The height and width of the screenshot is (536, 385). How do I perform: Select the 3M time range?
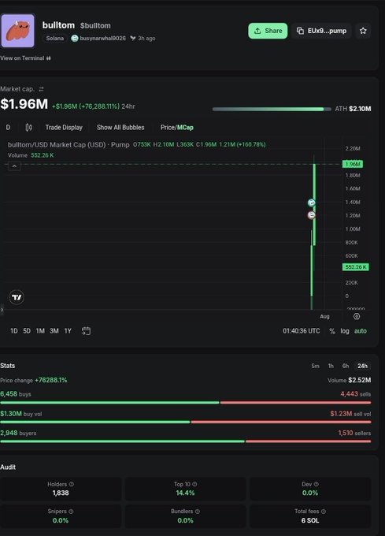click(x=54, y=331)
